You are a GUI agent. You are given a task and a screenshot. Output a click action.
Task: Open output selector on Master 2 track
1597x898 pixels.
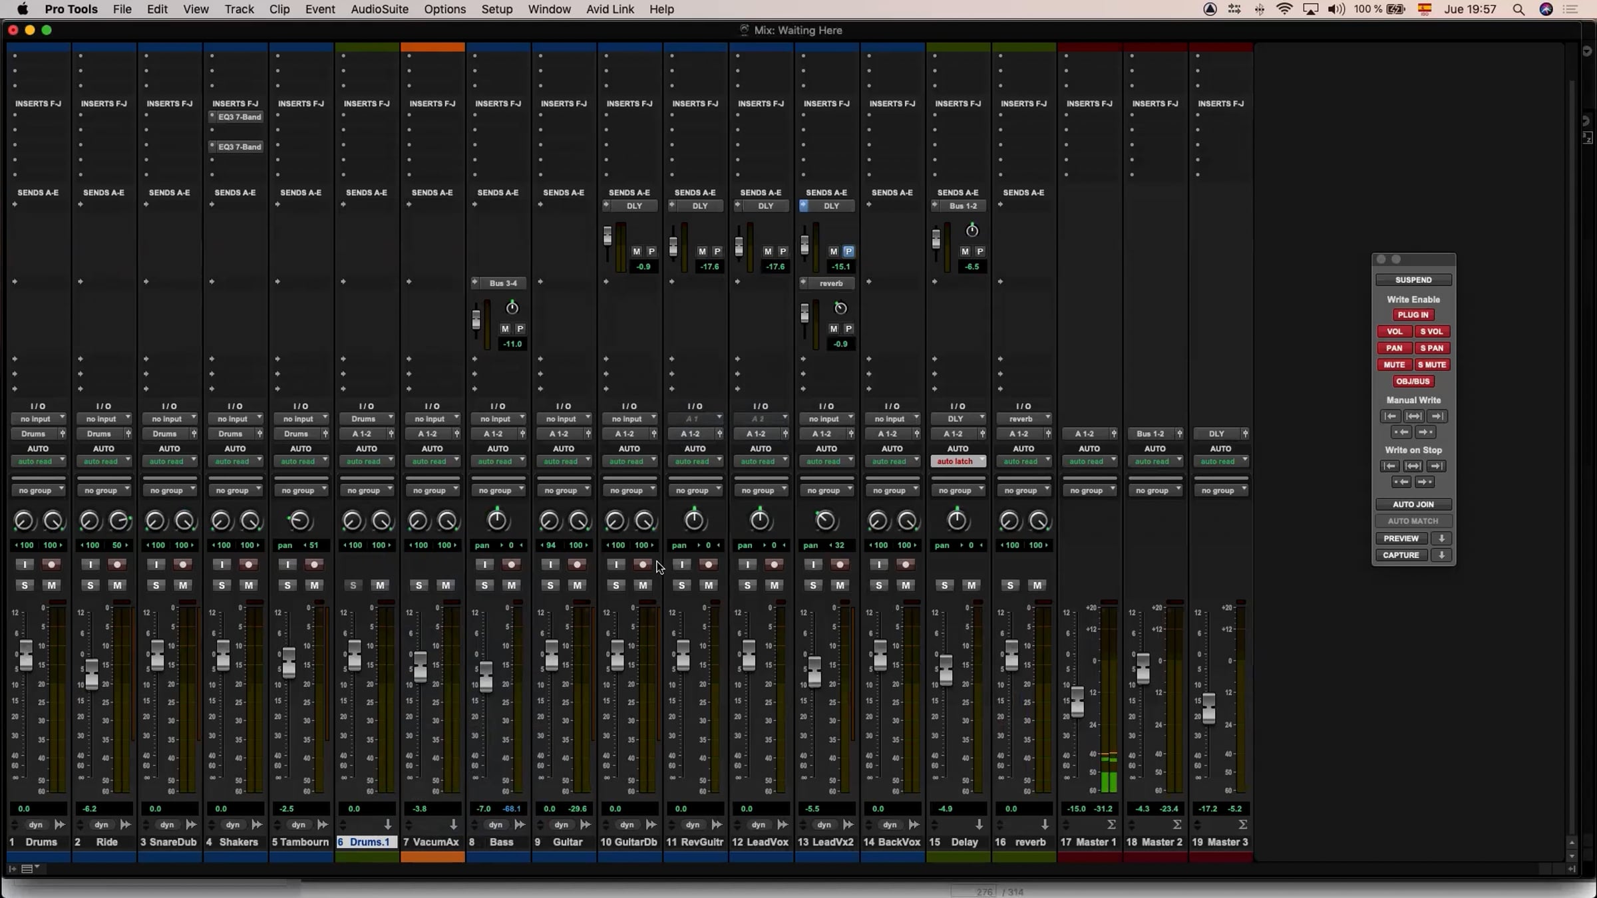[1151, 434]
